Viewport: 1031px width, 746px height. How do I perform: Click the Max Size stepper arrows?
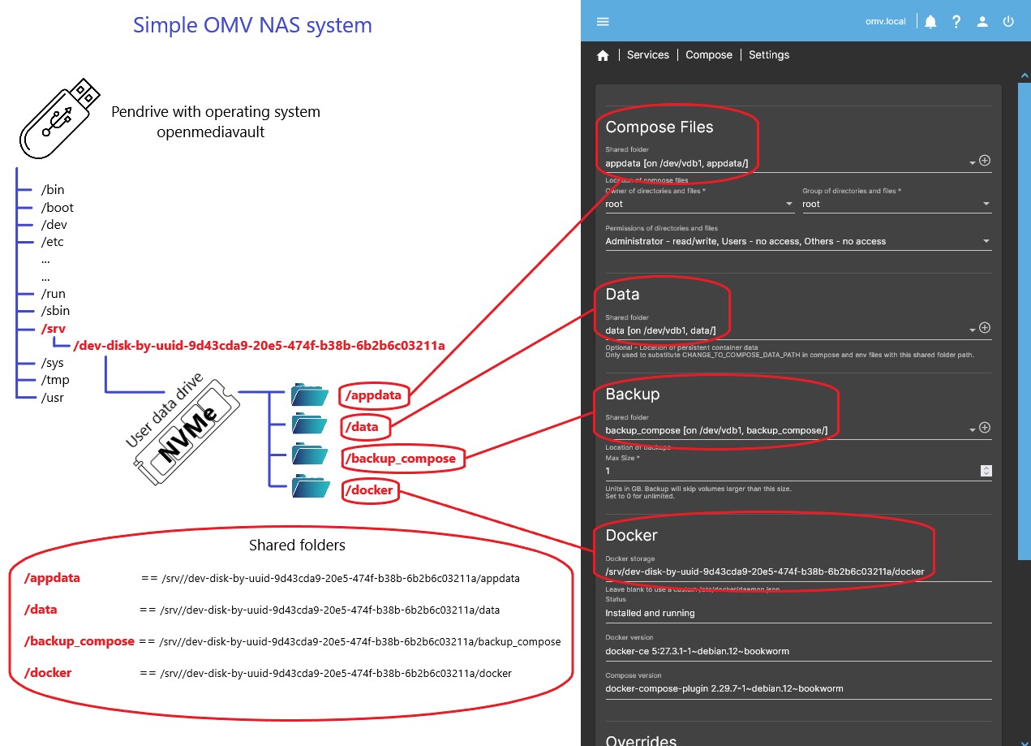tap(986, 471)
